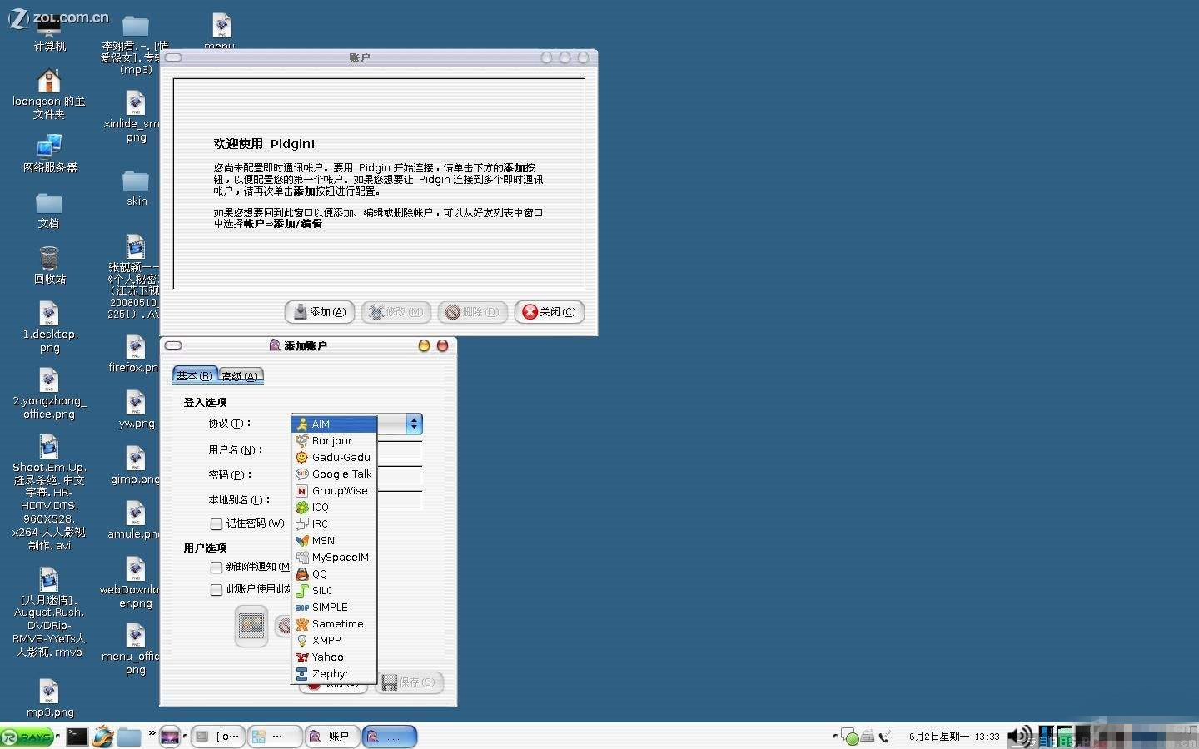
Task: Enable the 记住密码 (W) checkbox
Action: point(216,524)
